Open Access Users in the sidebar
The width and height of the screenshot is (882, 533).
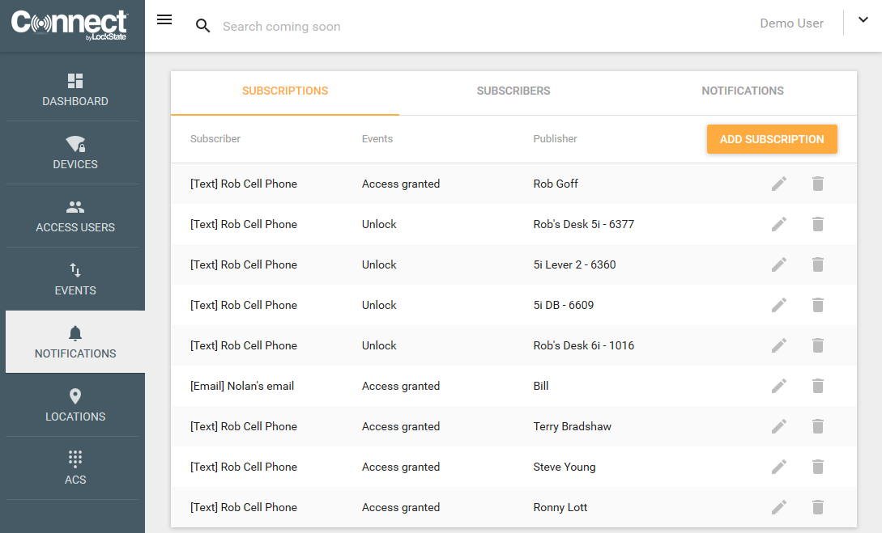coord(75,216)
